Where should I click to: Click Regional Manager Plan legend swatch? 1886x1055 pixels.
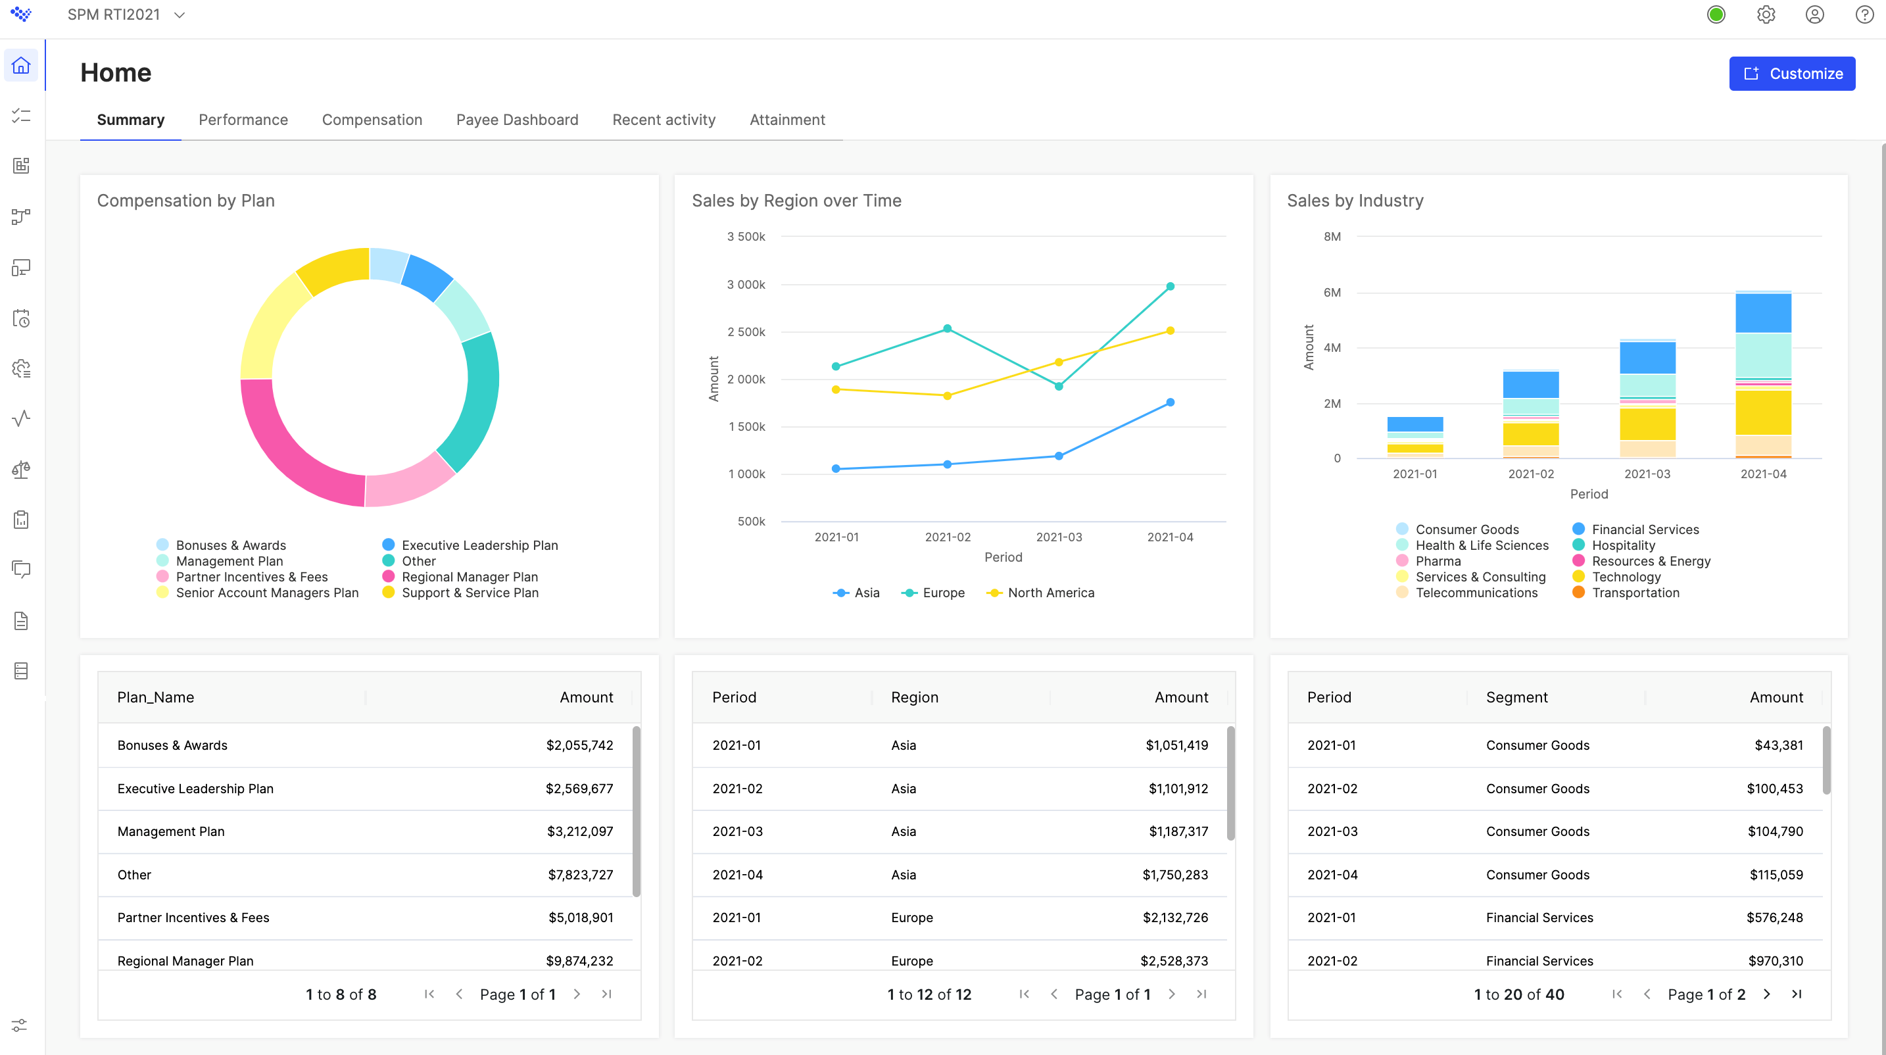point(389,577)
